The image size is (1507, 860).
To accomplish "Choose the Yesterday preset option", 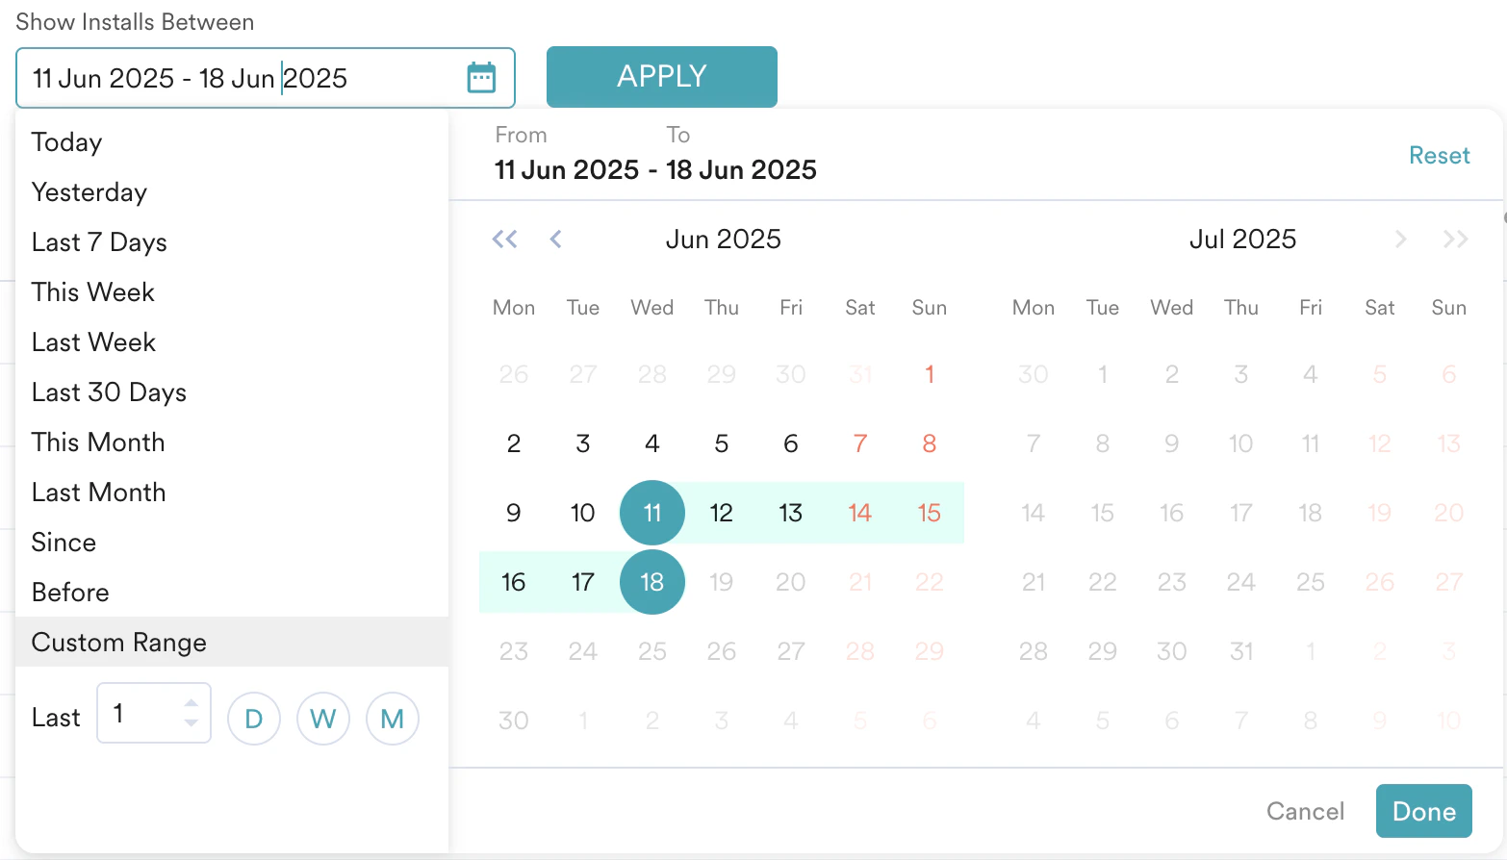I will pos(89,191).
